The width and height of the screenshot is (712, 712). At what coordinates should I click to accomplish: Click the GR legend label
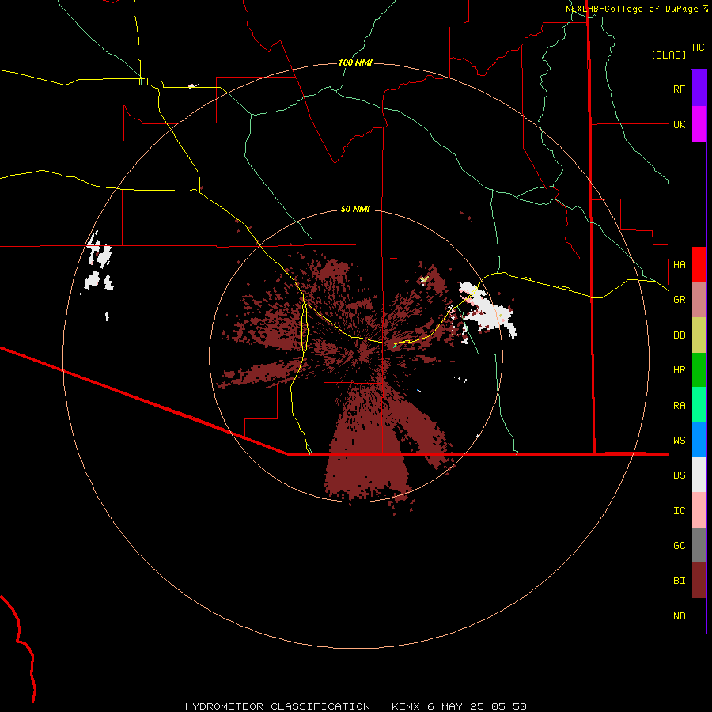pos(679,300)
